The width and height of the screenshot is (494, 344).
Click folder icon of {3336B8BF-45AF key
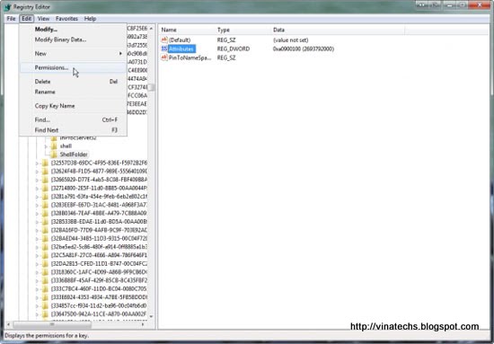coord(45,280)
